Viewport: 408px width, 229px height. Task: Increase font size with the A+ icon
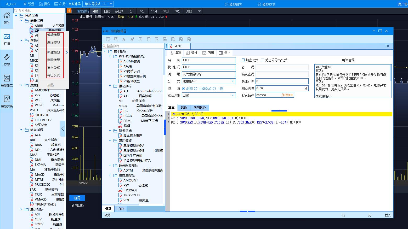pyautogui.click(x=132, y=39)
